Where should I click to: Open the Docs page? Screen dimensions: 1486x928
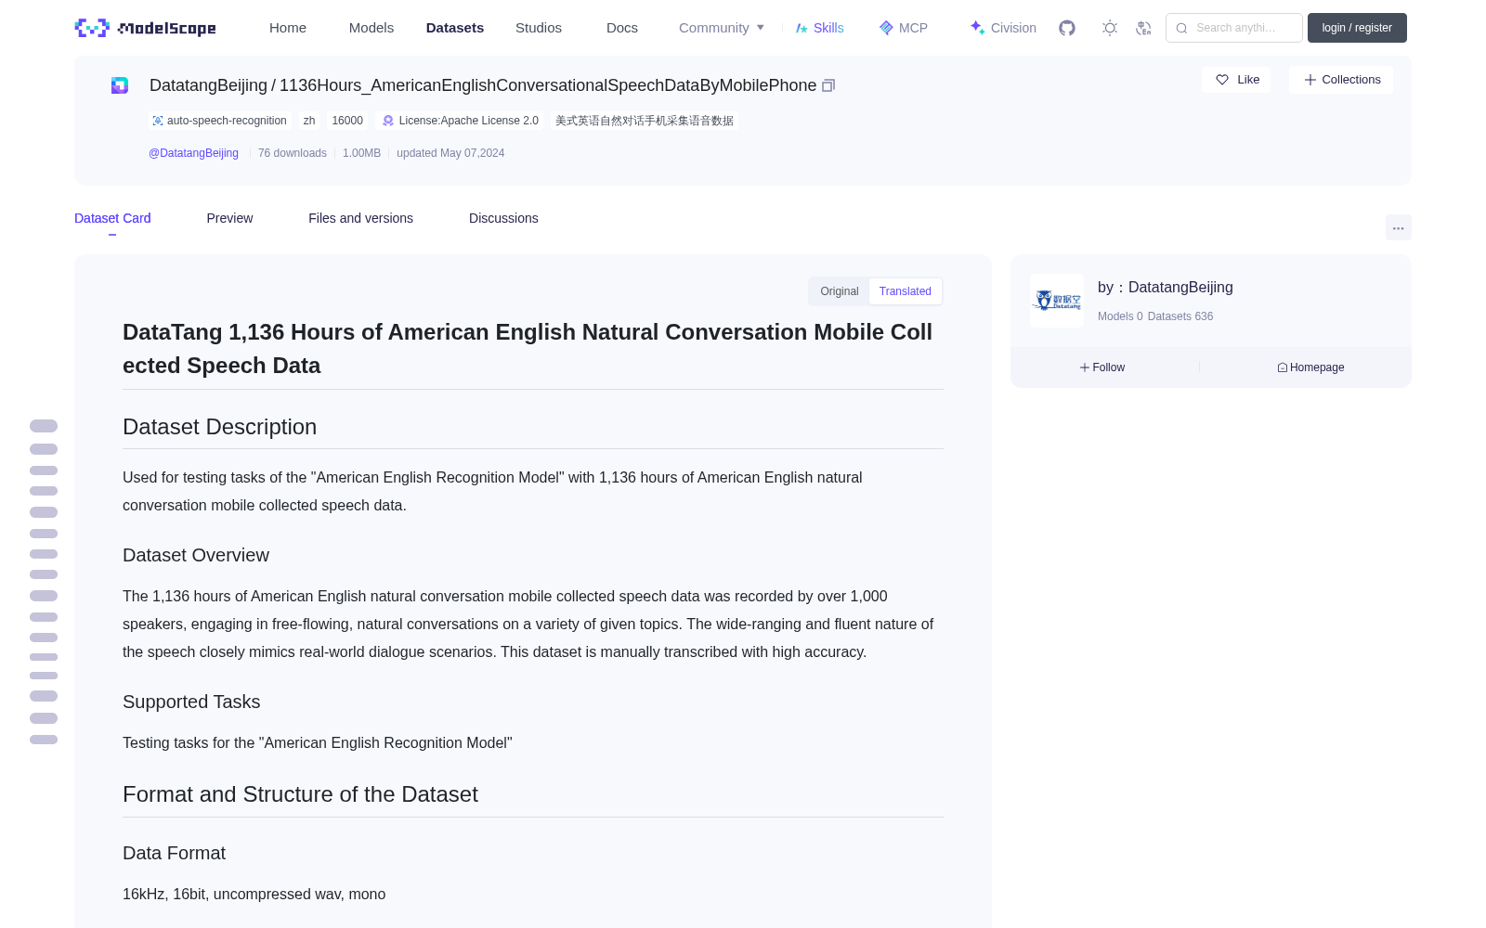tap(622, 28)
